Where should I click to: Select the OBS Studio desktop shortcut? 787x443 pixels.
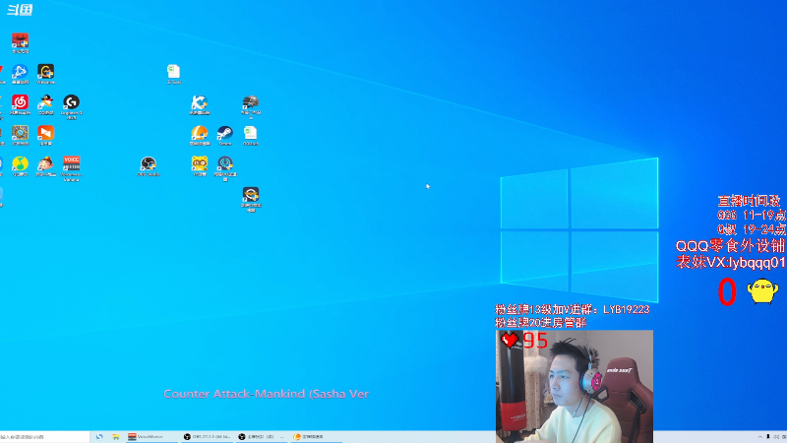pyautogui.click(x=149, y=166)
